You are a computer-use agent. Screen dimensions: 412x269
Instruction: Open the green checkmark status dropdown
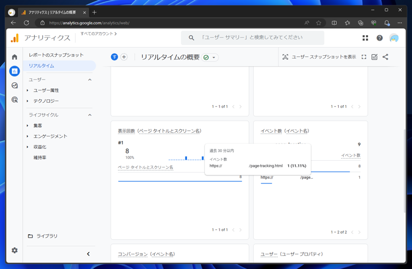210,57
